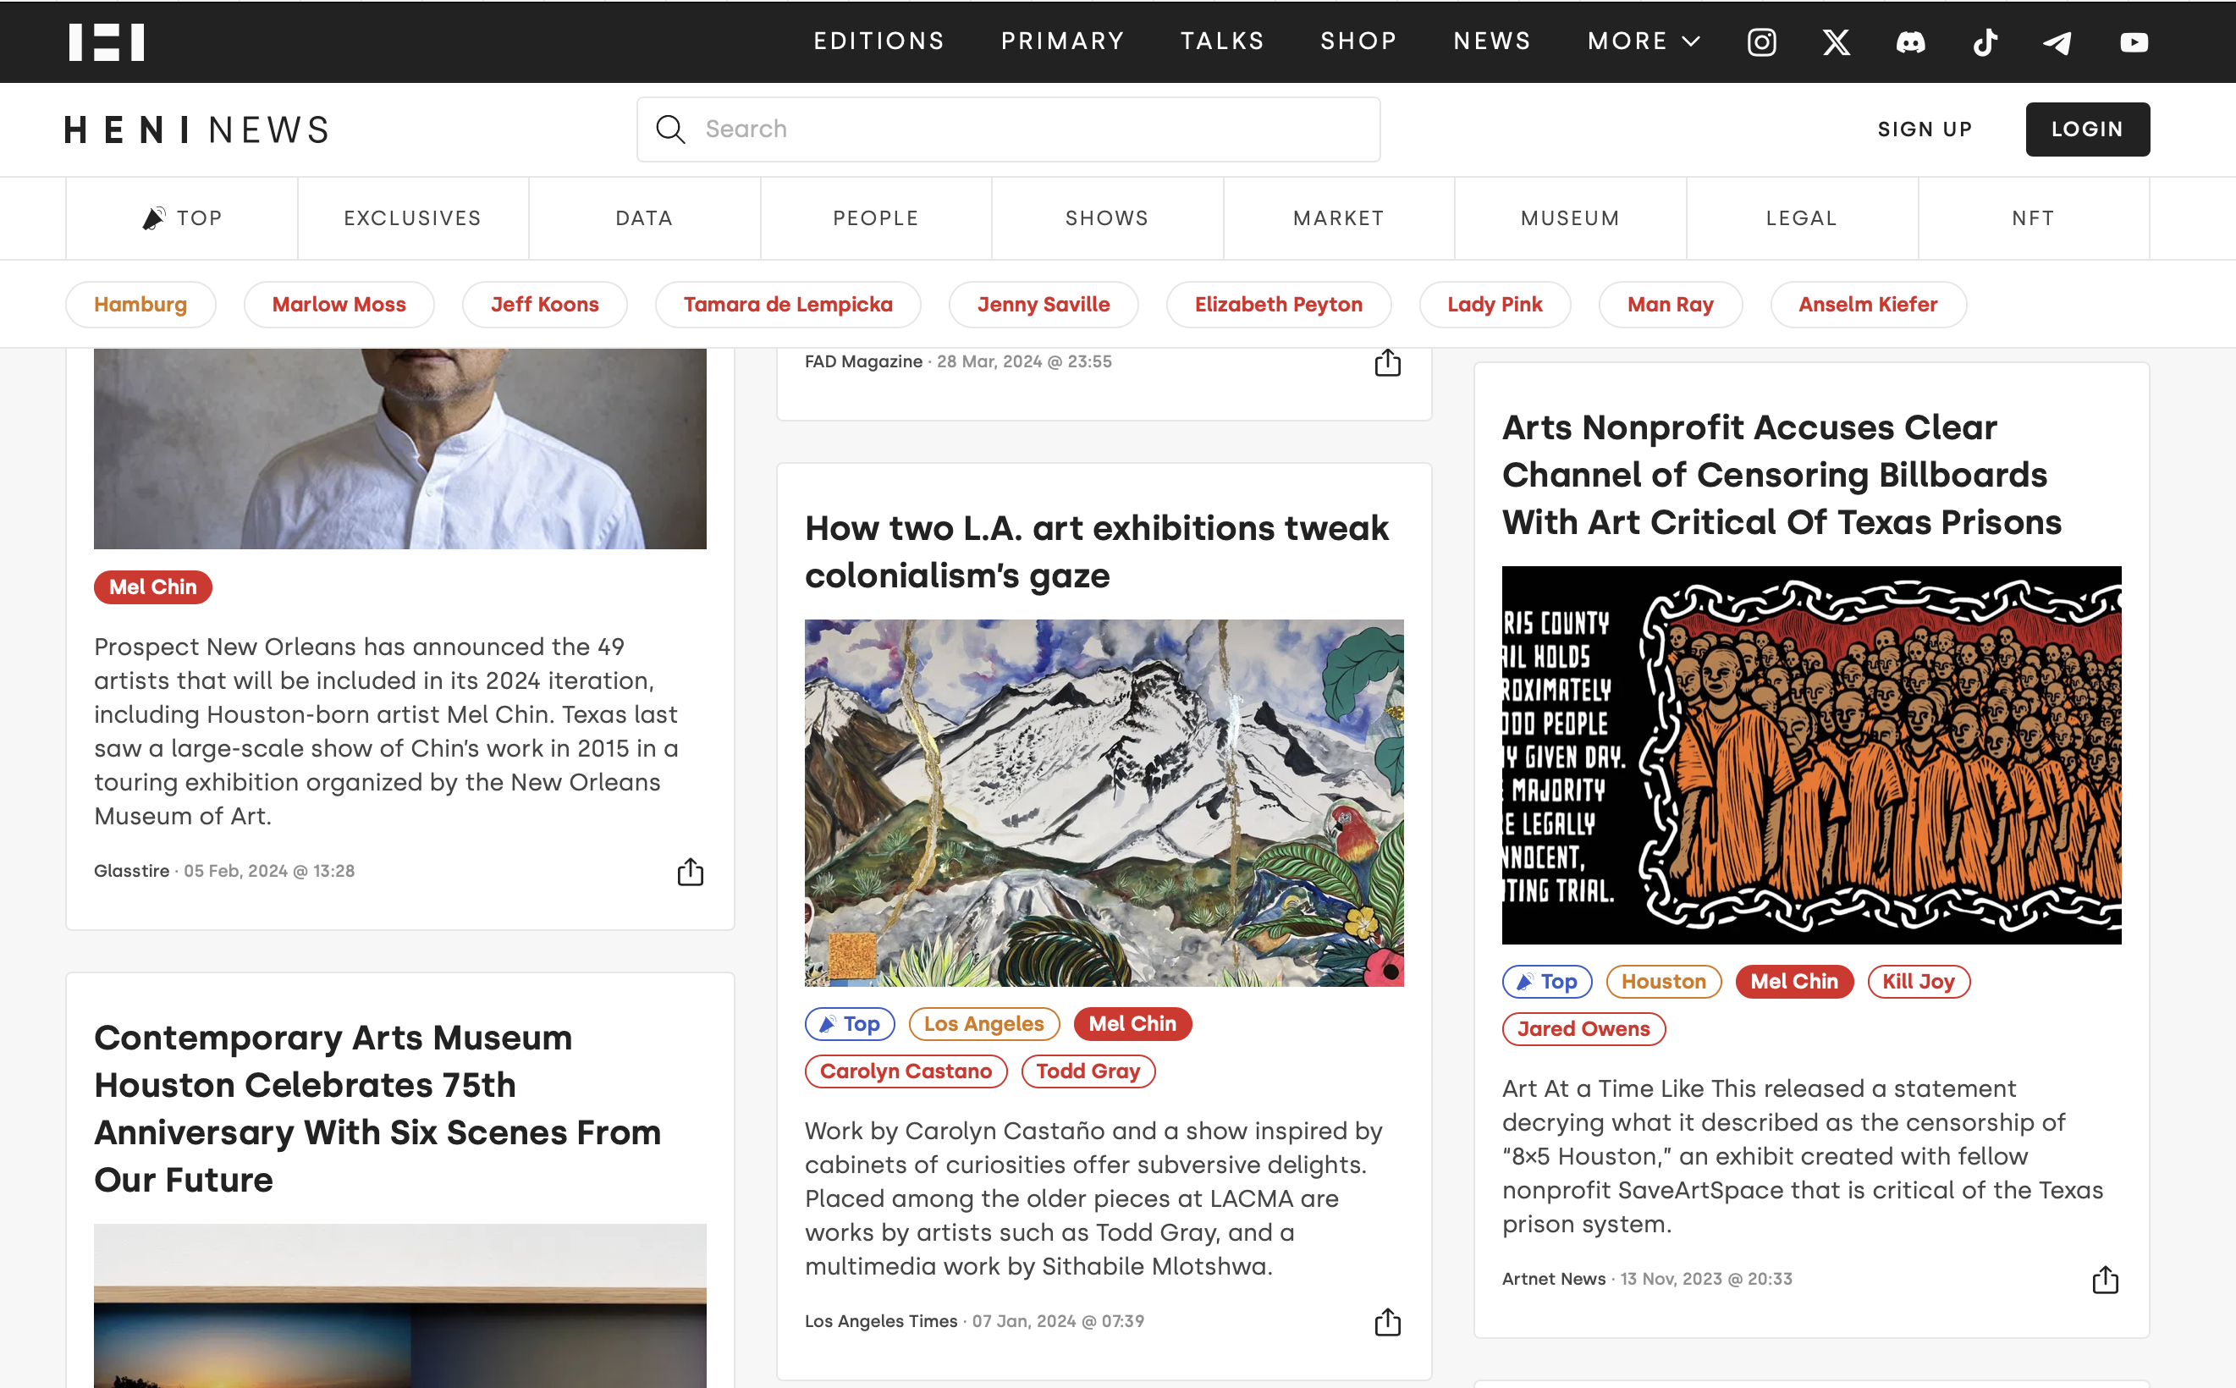Click the Los Angeles Times source name
This screenshot has height=1388, width=2236.
tap(880, 1322)
